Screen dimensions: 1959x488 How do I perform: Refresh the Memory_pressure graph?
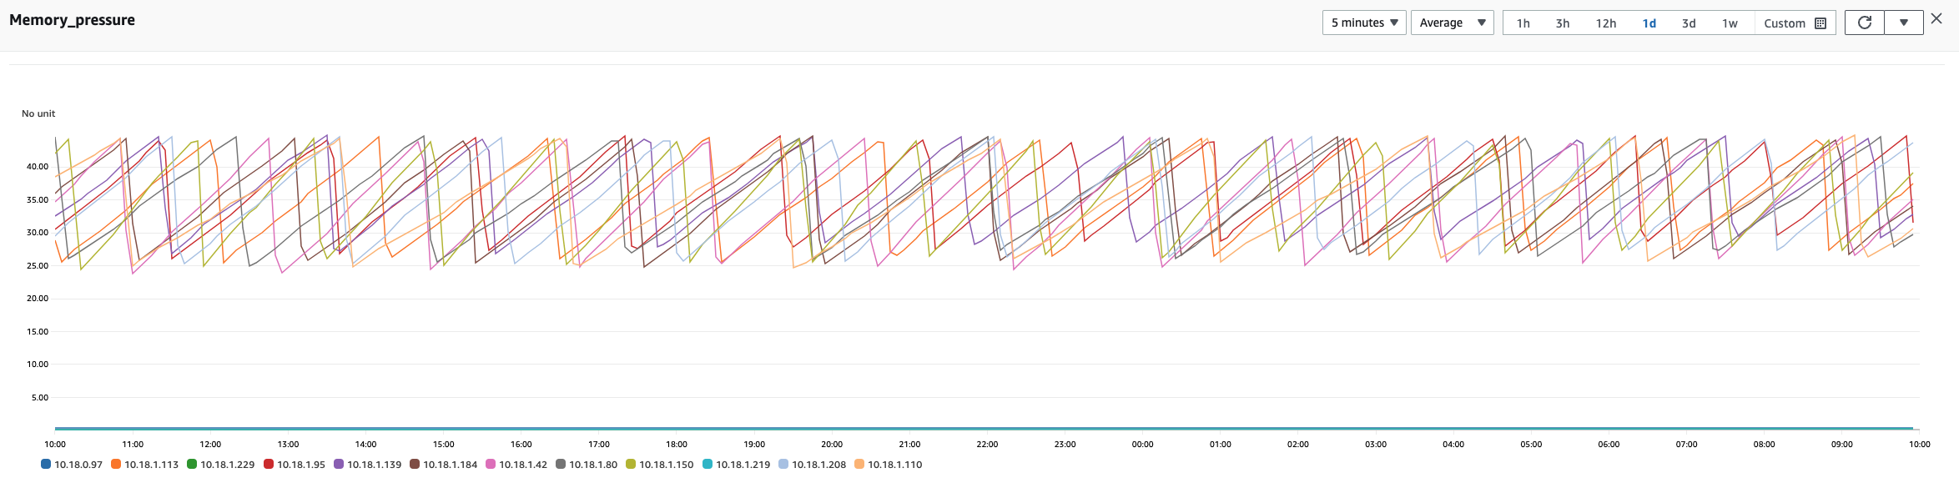point(1865,23)
